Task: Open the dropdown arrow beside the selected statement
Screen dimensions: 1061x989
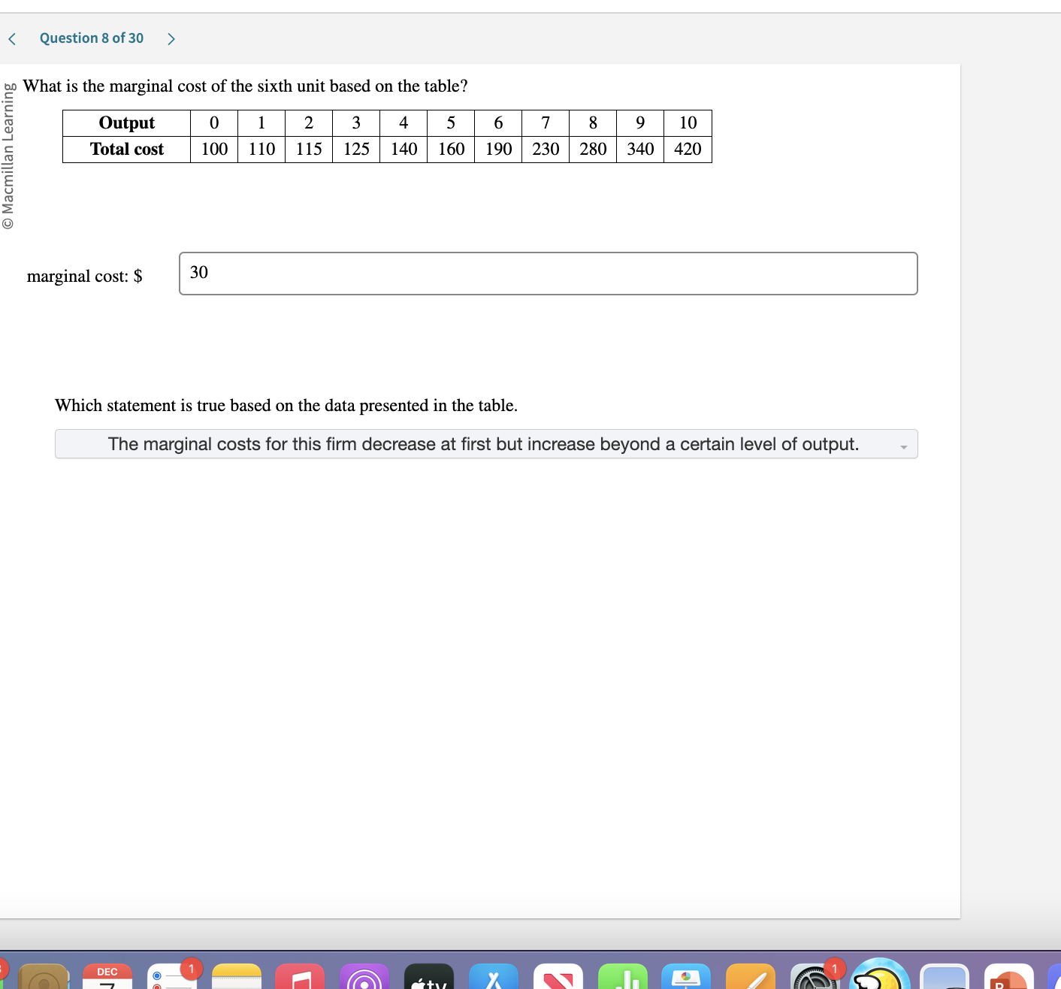Action: click(904, 444)
